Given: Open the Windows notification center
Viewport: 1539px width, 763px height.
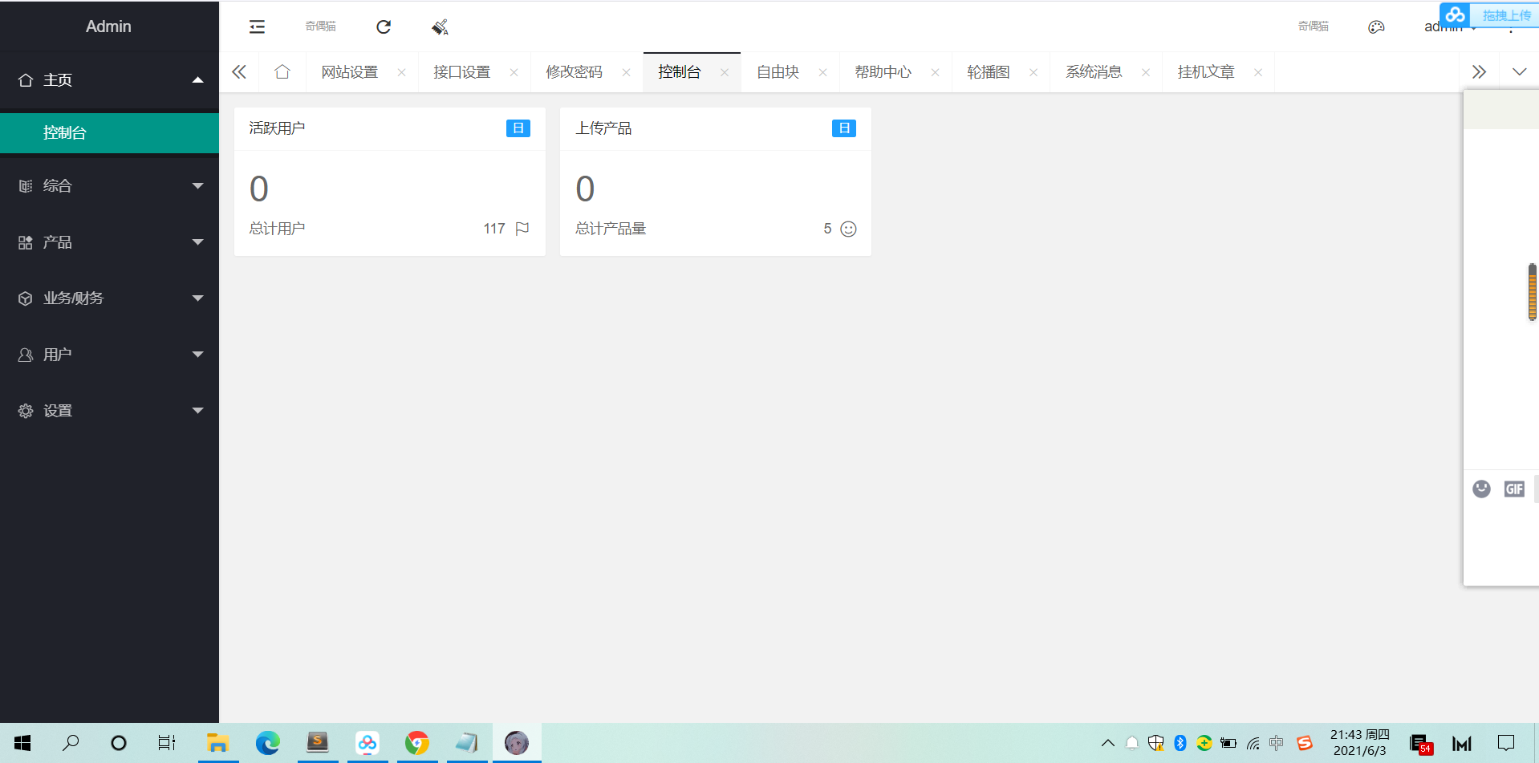Looking at the screenshot, I should click(x=1506, y=743).
